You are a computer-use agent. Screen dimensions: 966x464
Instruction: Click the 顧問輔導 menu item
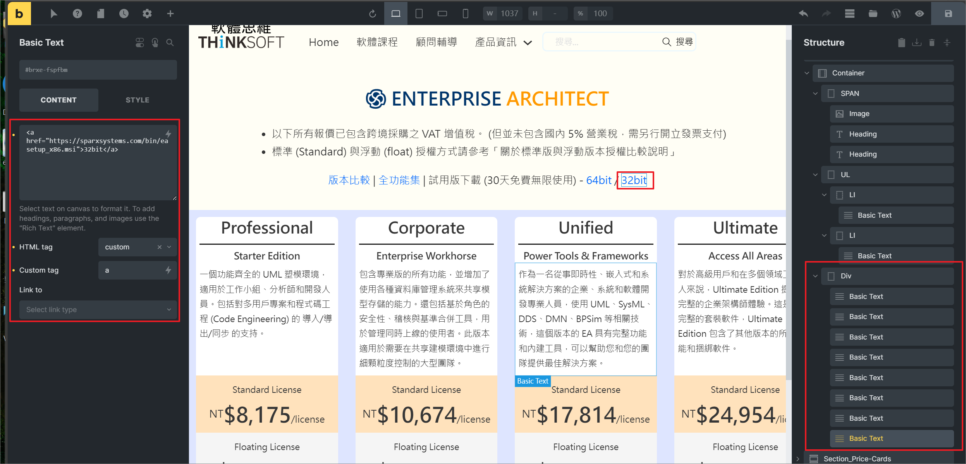[x=437, y=42]
